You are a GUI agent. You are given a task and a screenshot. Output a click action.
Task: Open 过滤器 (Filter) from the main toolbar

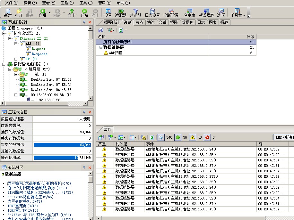coord(135,13)
